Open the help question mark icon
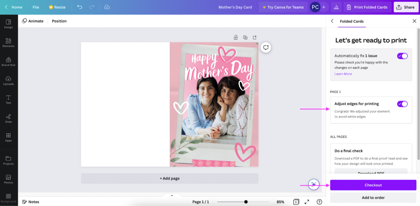The height and width of the screenshot is (206, 420). (319, 202)
